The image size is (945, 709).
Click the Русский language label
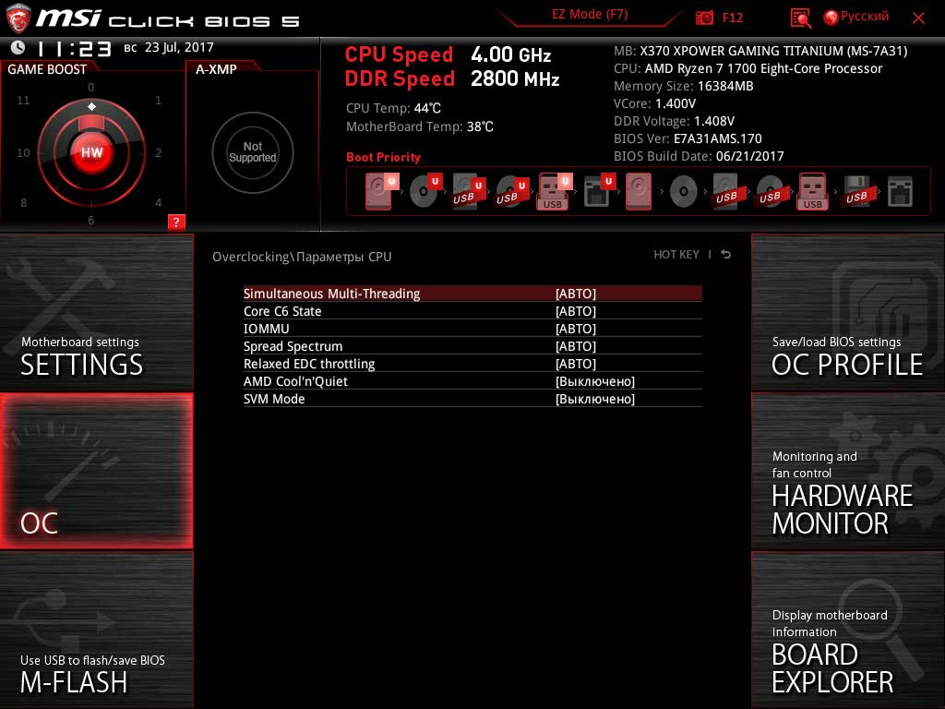pos(864,17)
